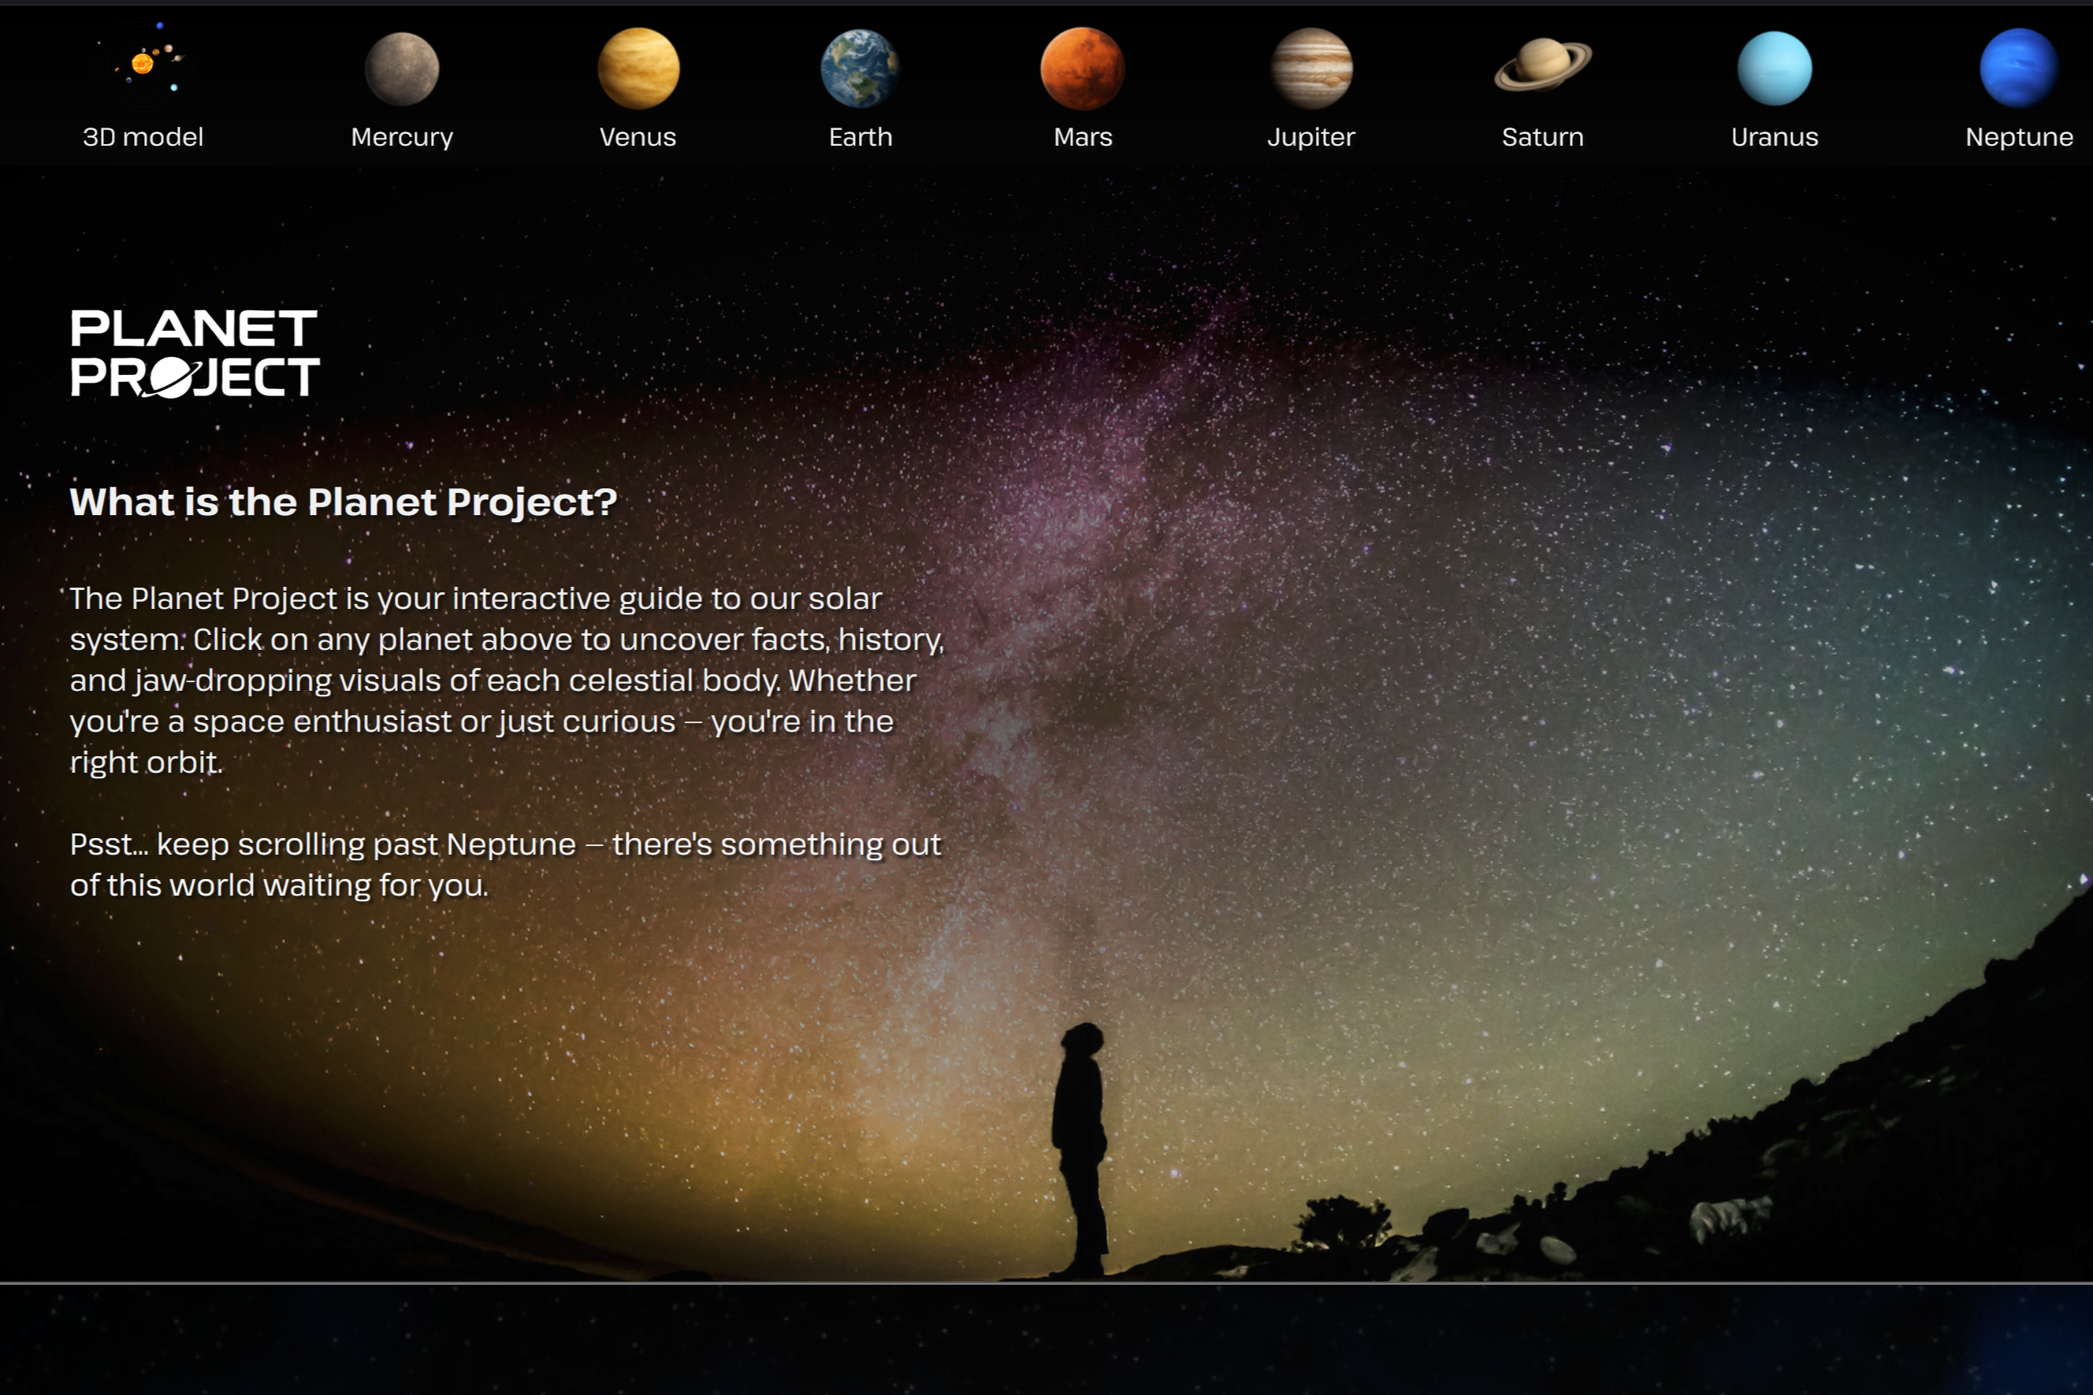Click the Jupiter navigation text
This screenshot has height=1395, width=2093.
[x=1310, y=137]
